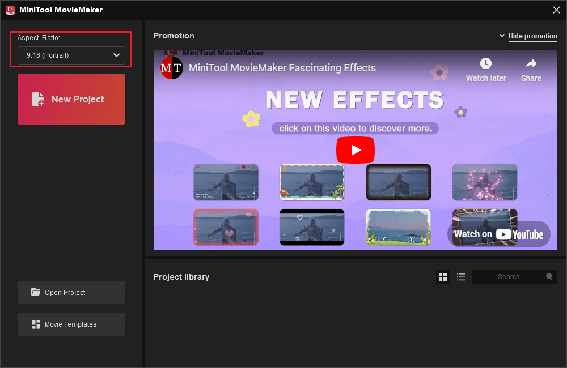Click the Project library Search field
The image size is (567, 368).
coord(515,277)
